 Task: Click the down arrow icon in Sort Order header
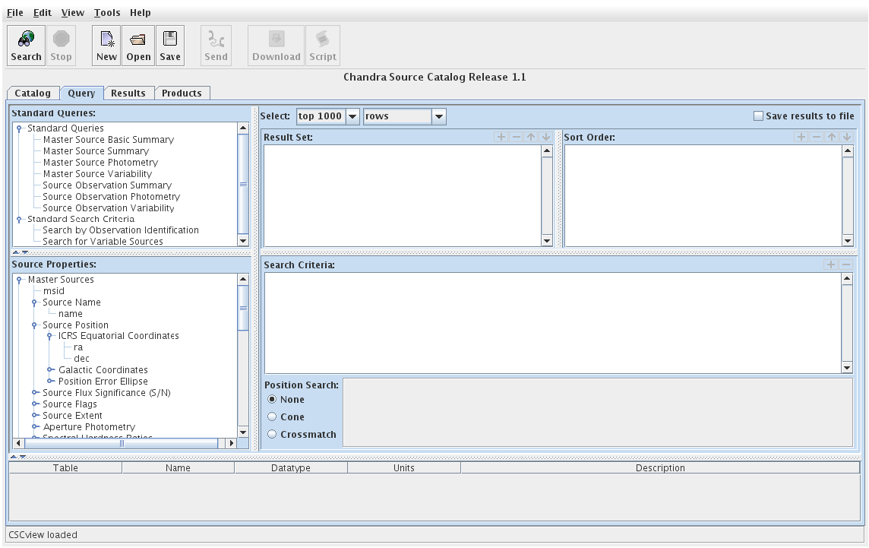[848, 138]
